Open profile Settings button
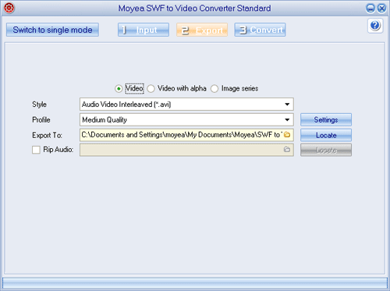 tap(326, 119)
